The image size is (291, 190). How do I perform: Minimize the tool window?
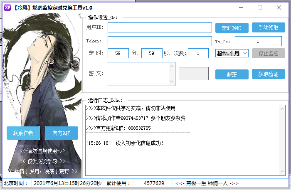click(x=241, y=7)
